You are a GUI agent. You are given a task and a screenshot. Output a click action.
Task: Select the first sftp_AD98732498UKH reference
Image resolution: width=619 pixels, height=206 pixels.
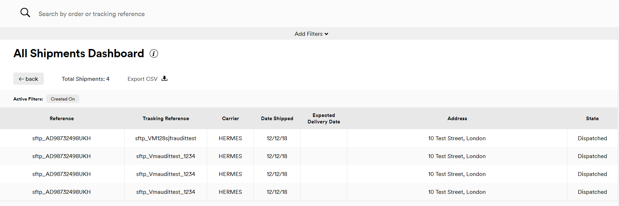pos(61,138)
